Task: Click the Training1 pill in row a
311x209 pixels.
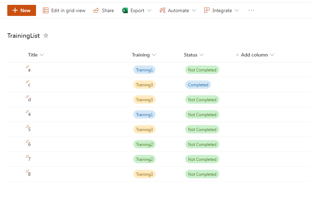Action: point(144,70)
